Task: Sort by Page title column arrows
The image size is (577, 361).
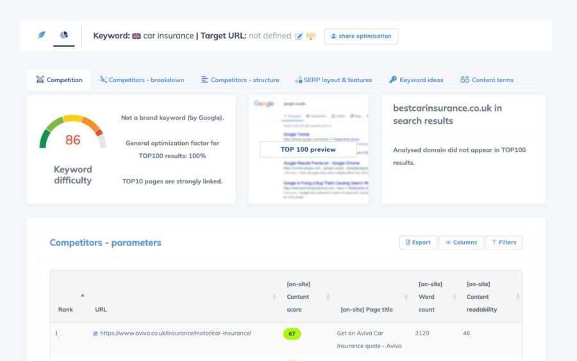Action: tap(406, 297)
